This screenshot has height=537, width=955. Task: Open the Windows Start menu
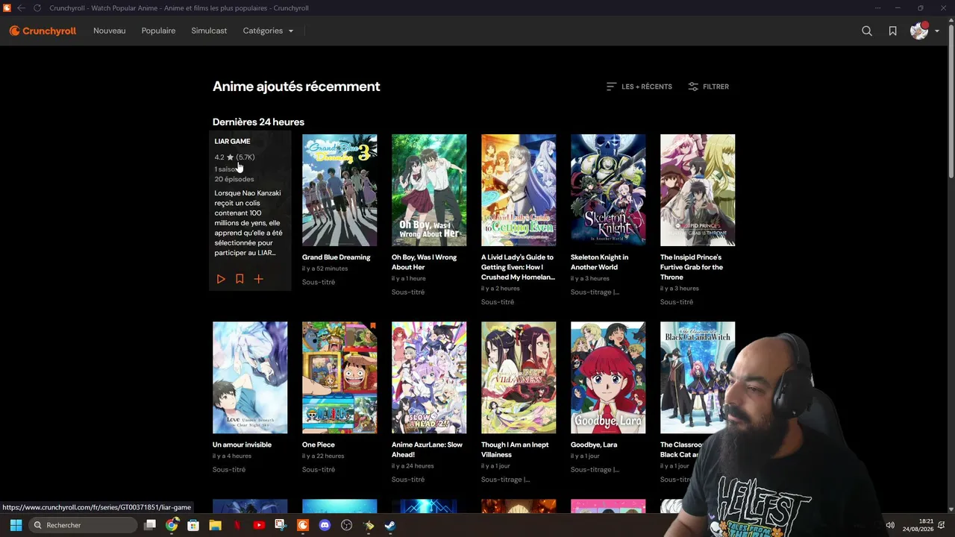point(16,525)
